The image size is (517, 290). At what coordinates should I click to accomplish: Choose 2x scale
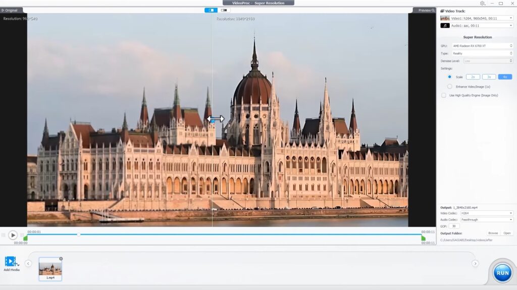[473, 77]
